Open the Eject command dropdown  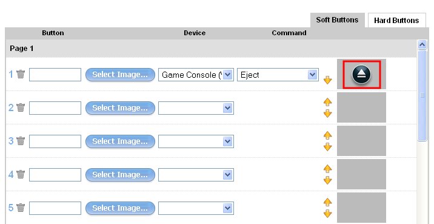click(x=278, y=75)
